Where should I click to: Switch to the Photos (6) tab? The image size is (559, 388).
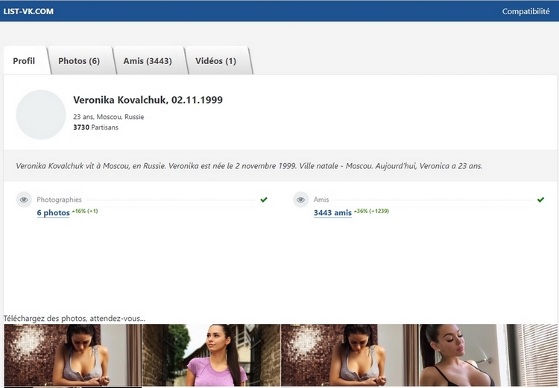click(x=79, y=61)
